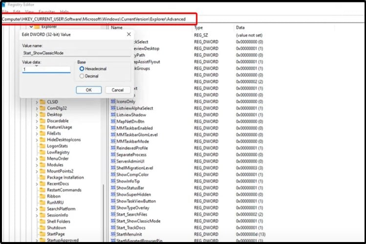The height and width of the screenshot is (244, 366).
Task: Click the ShowStatusBar value icon
Action: coord(113,188)
